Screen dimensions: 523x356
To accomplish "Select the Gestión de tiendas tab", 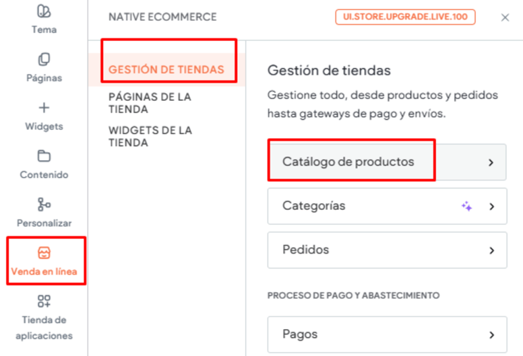I will tap(166, 70).
